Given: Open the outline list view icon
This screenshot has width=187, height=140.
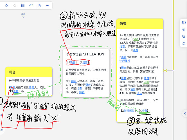Looking at the screenshot, I should [x=23, y=6].
